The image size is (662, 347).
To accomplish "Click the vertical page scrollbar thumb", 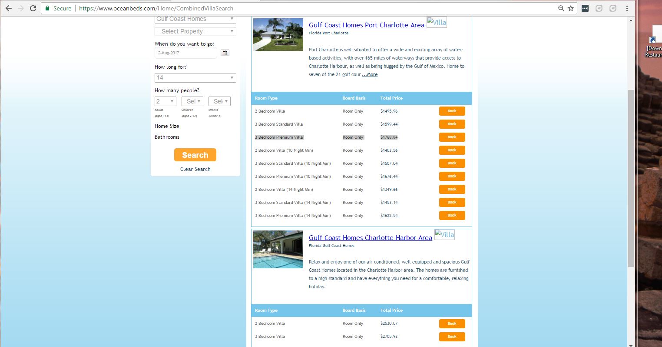I will [631, 178].
